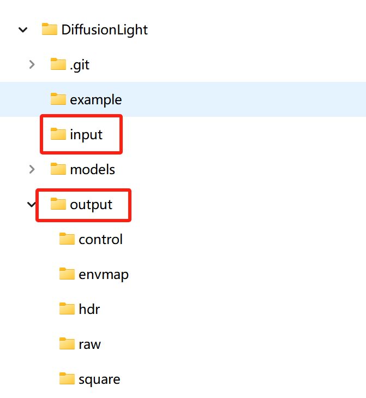Click the envmap folder icon

[67, 274]
